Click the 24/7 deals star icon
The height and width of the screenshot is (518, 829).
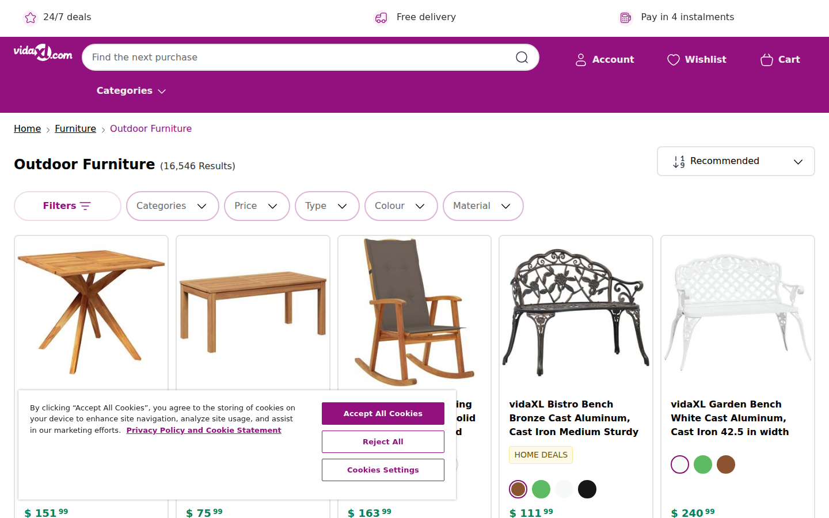point(31,18)
